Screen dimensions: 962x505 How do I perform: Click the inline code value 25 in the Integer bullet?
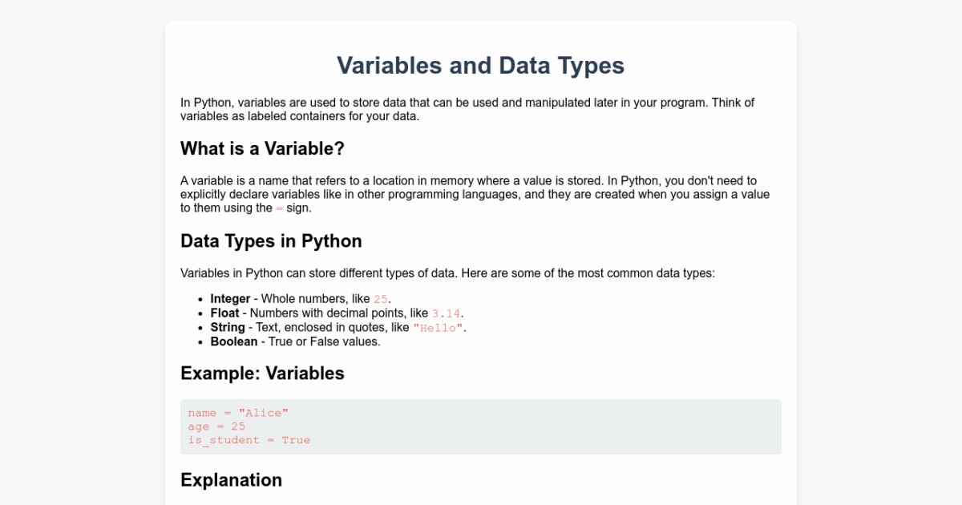coord(380,300)
